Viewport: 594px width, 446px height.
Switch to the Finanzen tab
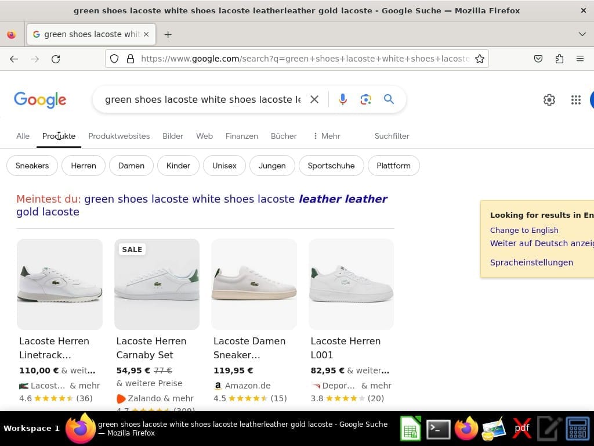[242, 136]
